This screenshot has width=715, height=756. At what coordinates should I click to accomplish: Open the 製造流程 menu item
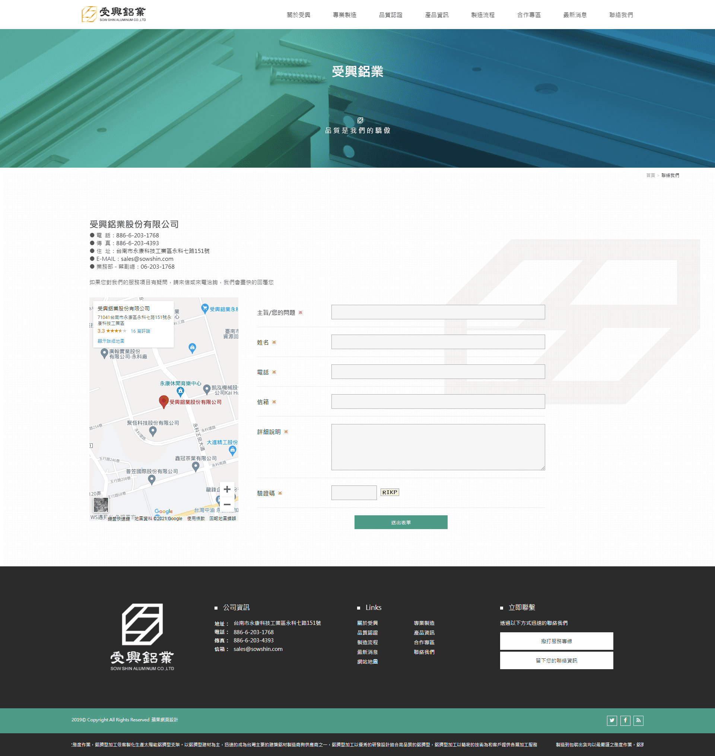[x=483, y=15]
